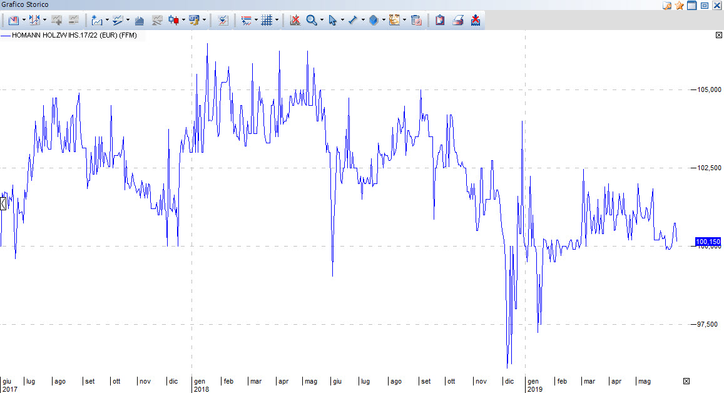Click the magnifying glass zoom tool
This screenshot has height=393, width=724.
[311, 20]
